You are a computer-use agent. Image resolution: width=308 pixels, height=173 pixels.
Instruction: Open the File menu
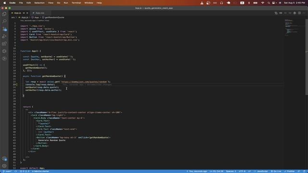[21, 3]
